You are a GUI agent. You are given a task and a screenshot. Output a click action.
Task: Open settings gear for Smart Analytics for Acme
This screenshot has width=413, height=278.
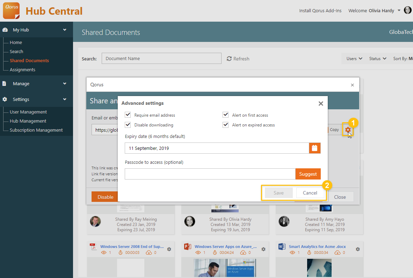358,249
